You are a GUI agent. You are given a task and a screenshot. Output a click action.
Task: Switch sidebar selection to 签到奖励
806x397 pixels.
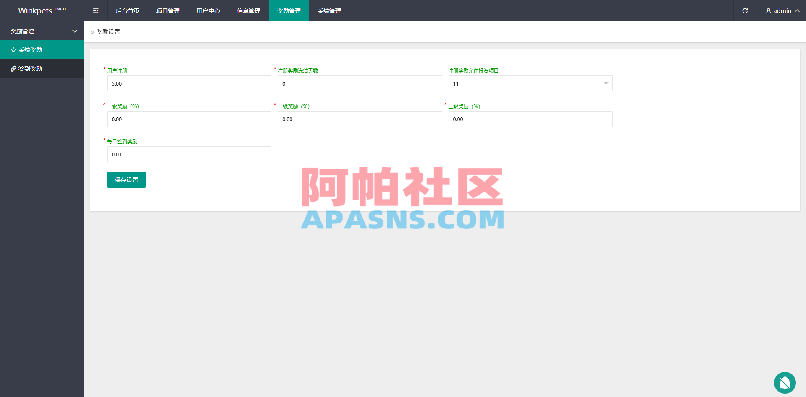[x=29, y=68]
